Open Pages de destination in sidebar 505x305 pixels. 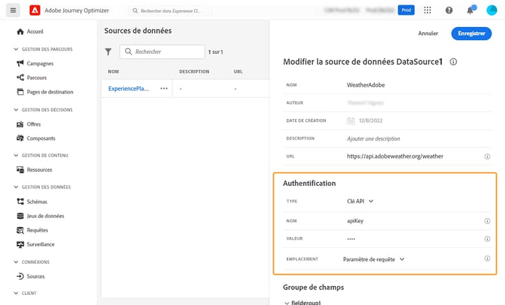point(50,92)
